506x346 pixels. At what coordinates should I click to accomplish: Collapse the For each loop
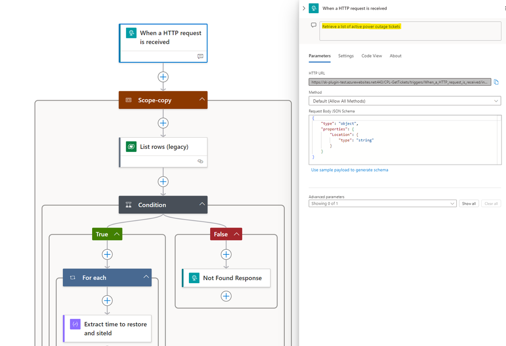(x=146, y=277)
